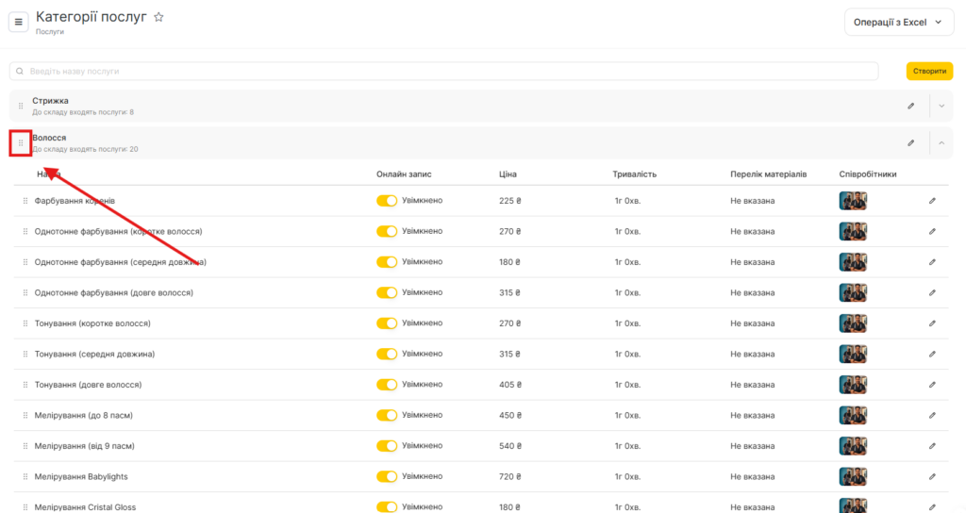Click the service name search field
This screenshot has width=966, height=513.
point(443,71)
